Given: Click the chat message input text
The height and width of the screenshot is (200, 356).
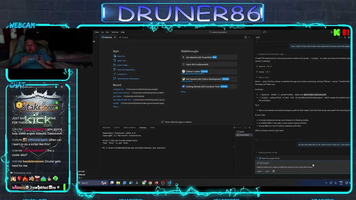Looking at the screenshot, I should tap(284, 167).
